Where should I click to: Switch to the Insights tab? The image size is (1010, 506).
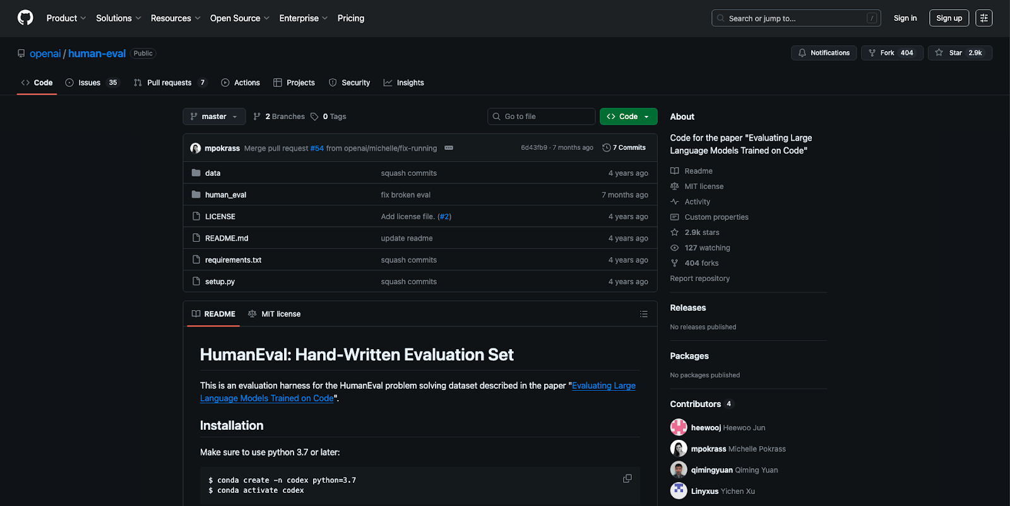[x=404, y=83]
